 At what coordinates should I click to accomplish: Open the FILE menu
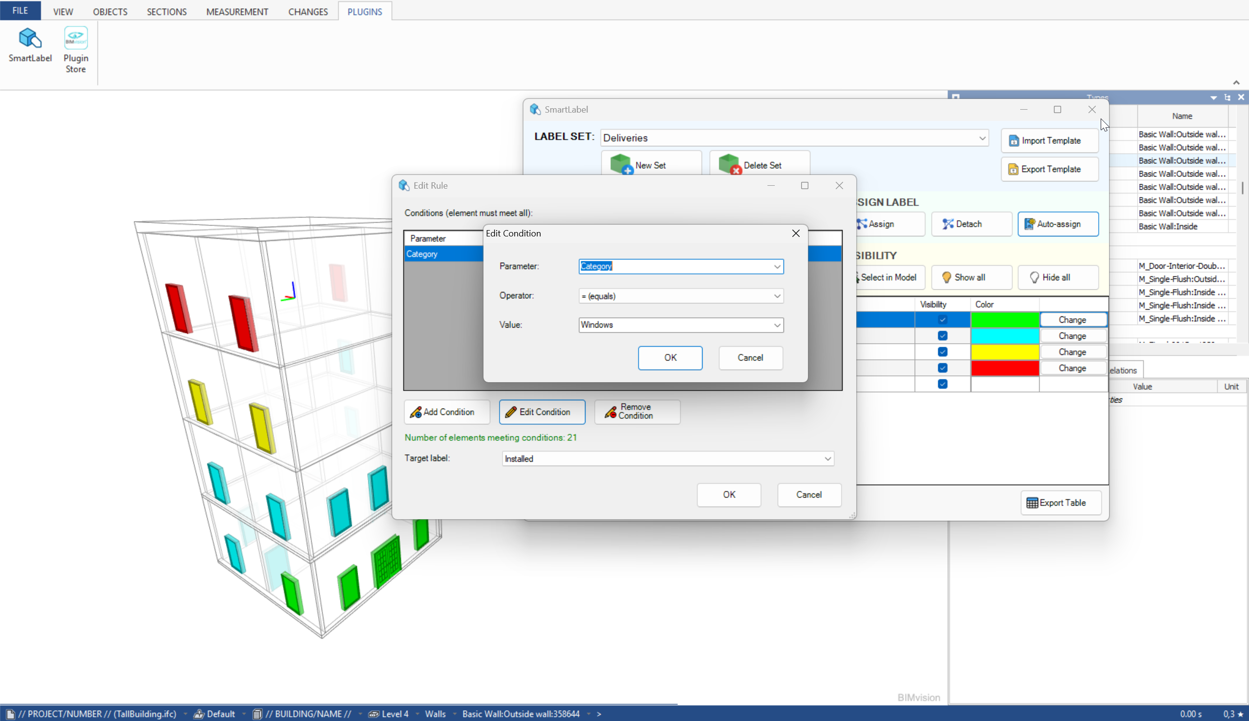tap(20, 10)
